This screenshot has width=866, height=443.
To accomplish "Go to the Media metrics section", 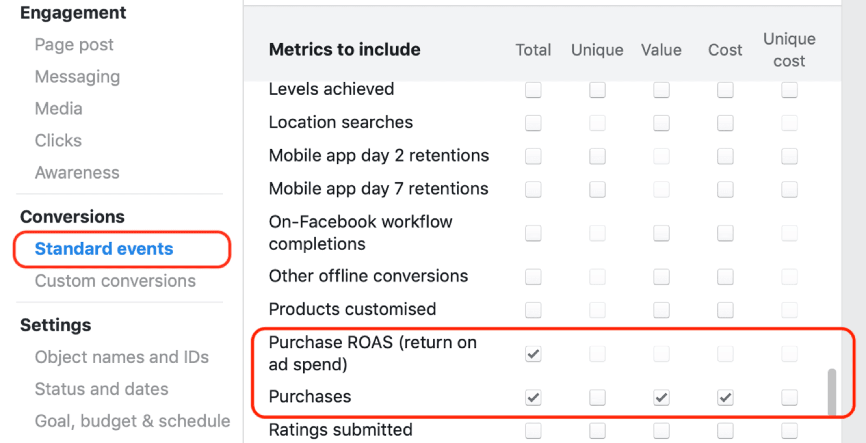I will click(58, 109).
